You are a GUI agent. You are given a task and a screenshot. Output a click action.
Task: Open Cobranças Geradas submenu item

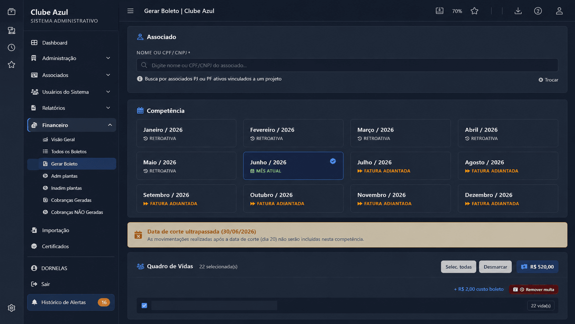(72, 200)
